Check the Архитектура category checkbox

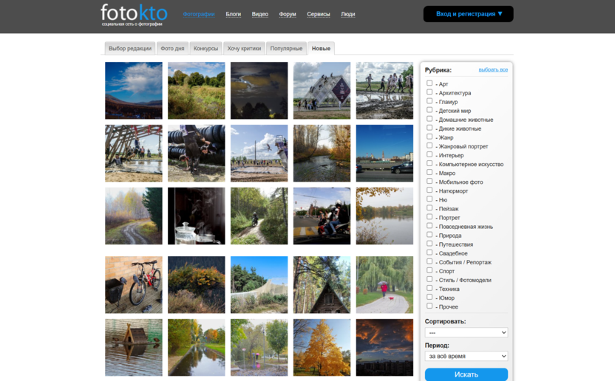click(429, 92)
